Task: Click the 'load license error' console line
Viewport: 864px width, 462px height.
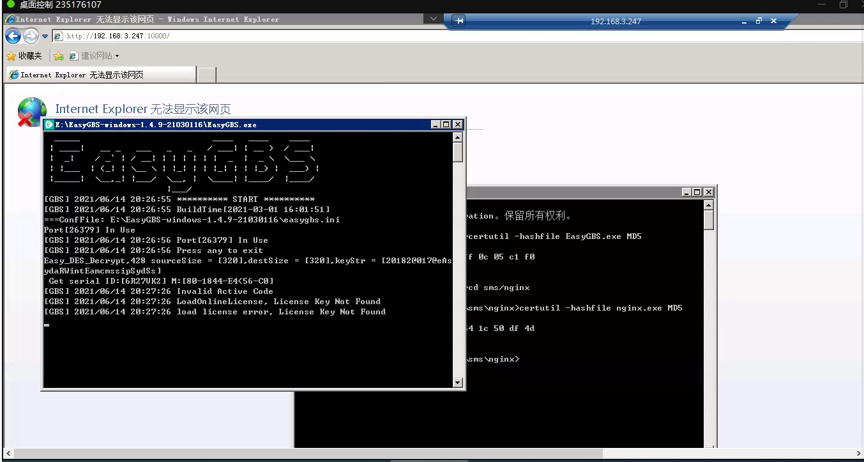Action: (x=215, y=312)
